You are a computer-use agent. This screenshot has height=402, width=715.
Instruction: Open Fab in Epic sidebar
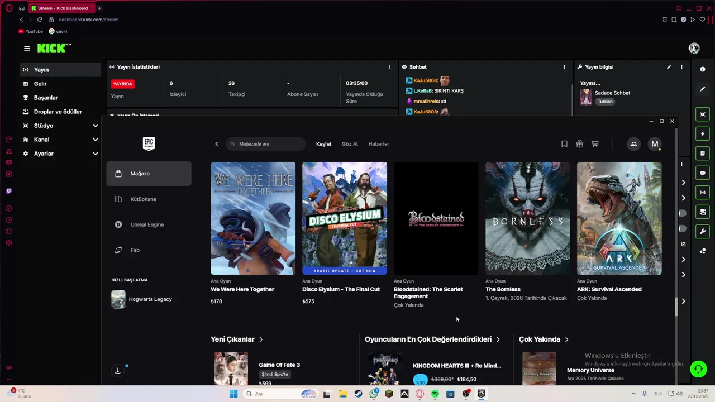(149, 250)
